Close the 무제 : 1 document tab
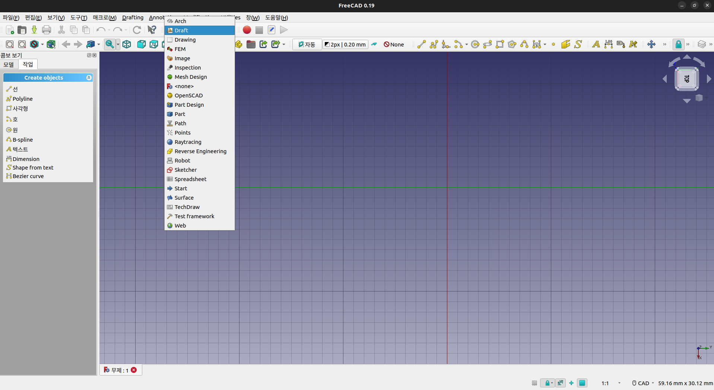 click(x=134, y=370)
